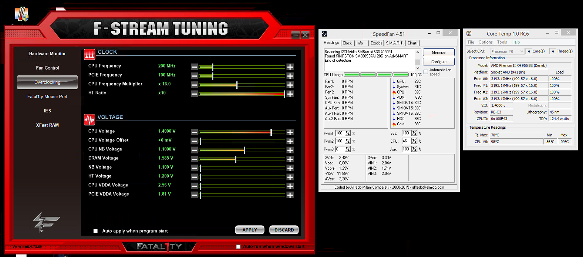Click SpeedFan Minimize button
This screenshot has height=257, width=583.
439,53
